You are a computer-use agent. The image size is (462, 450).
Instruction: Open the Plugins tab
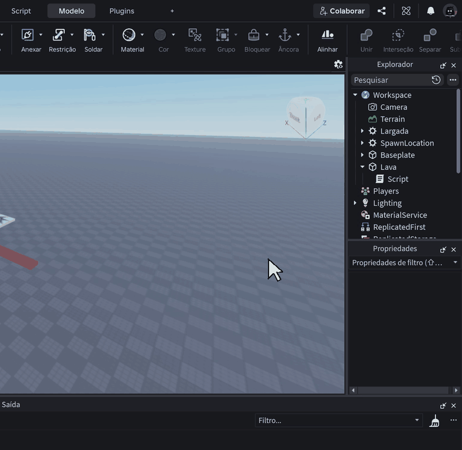click(x=122, y=11)
